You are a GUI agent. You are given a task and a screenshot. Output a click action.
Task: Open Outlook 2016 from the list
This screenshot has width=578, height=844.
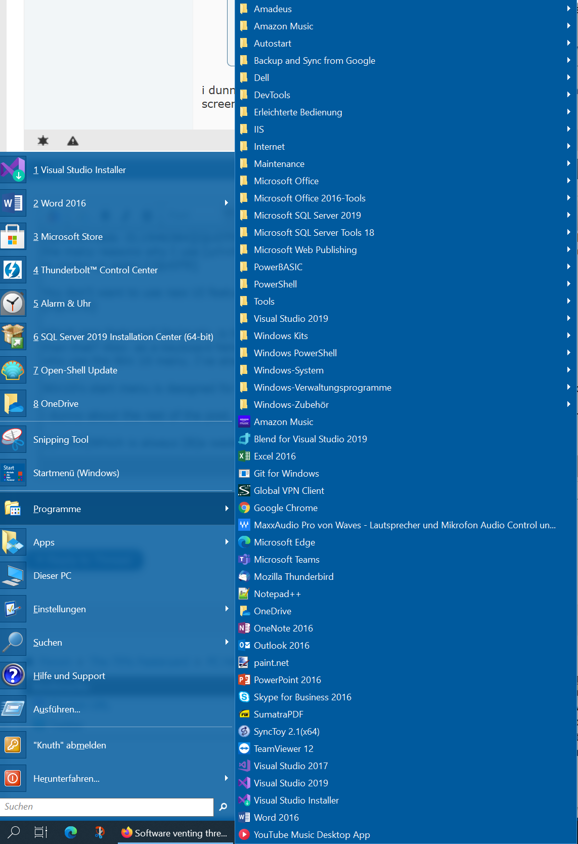pos(406,646)
